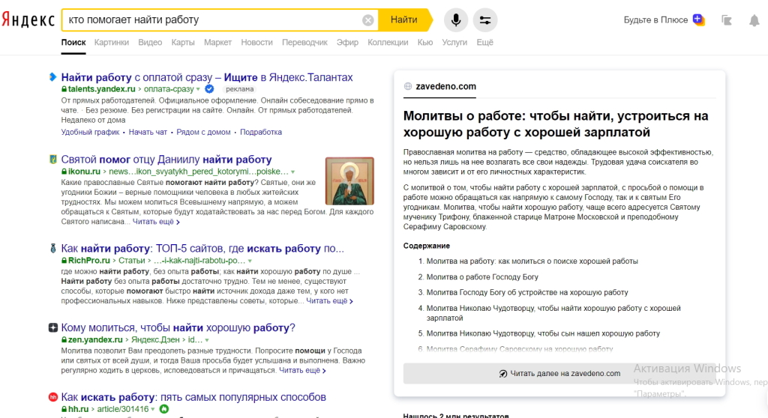Image resolution: width=768 pixels, height=418 pixels.
Task: Click inside the search query input field
Action: pos(210,20)
